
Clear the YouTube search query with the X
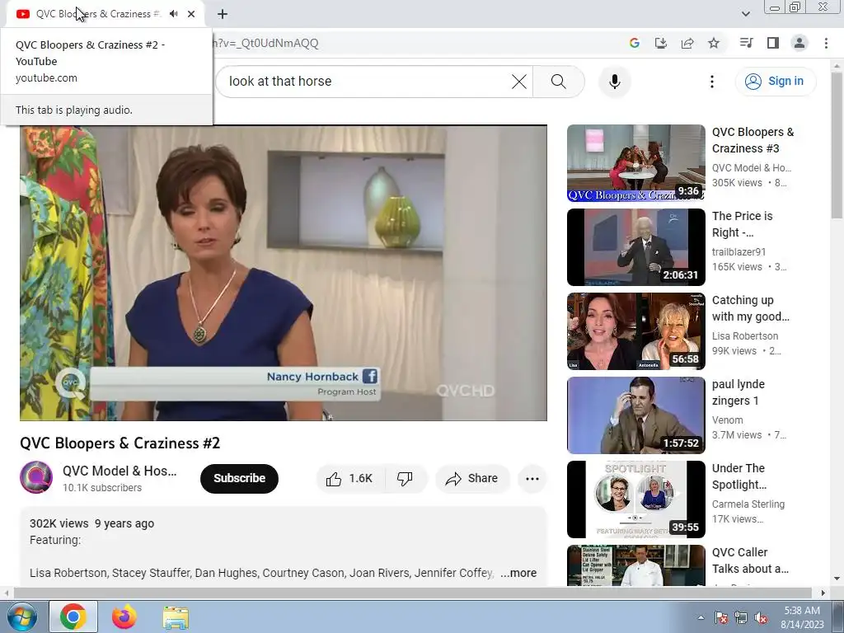519,82
